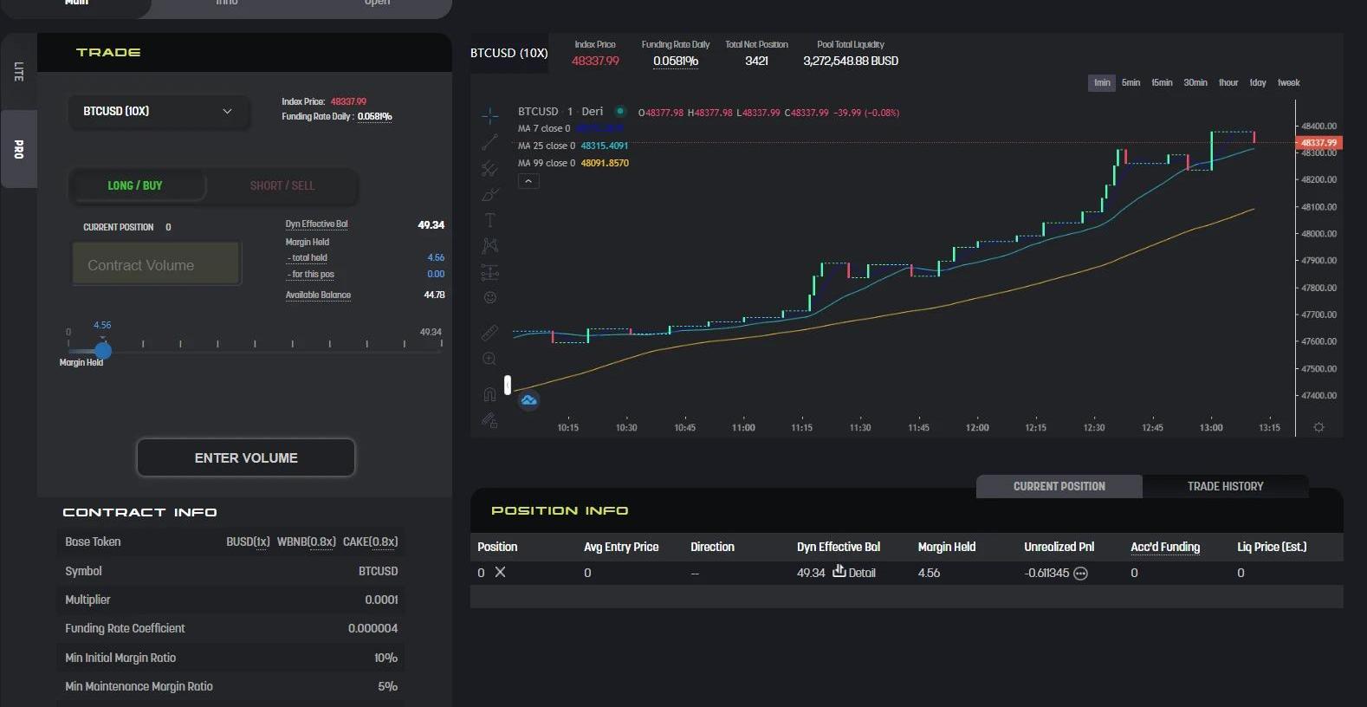The width and height of the screenshot is (1367, 707).
Task: Select the ruler measure tool
Action: point(489,333)
